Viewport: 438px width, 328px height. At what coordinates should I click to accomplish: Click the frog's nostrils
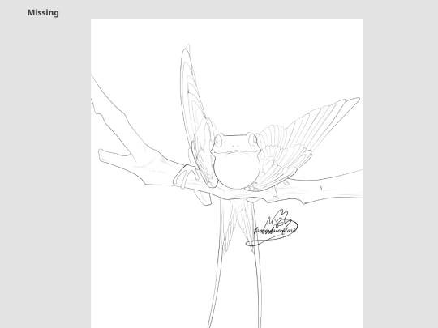coord(235,146)
